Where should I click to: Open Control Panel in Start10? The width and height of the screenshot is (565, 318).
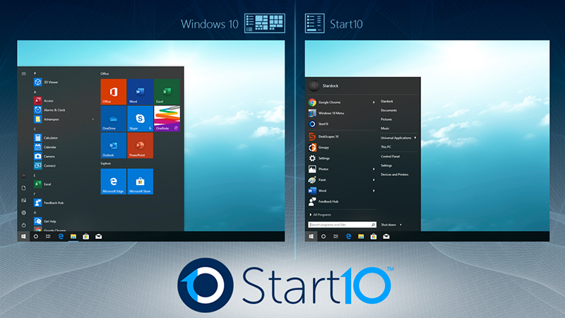[x=391, y=156]
